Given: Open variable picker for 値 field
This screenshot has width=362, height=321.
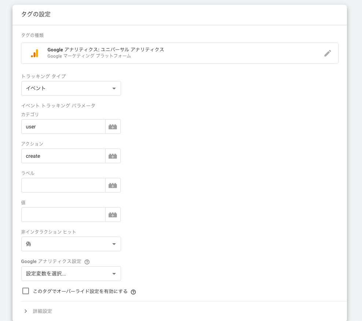Looking at the screenshot, I should (113, 215).
